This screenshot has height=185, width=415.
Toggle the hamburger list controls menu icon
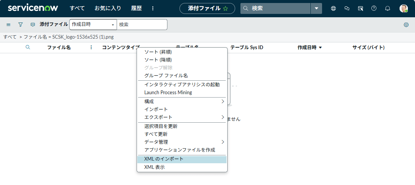pos(8,24)
